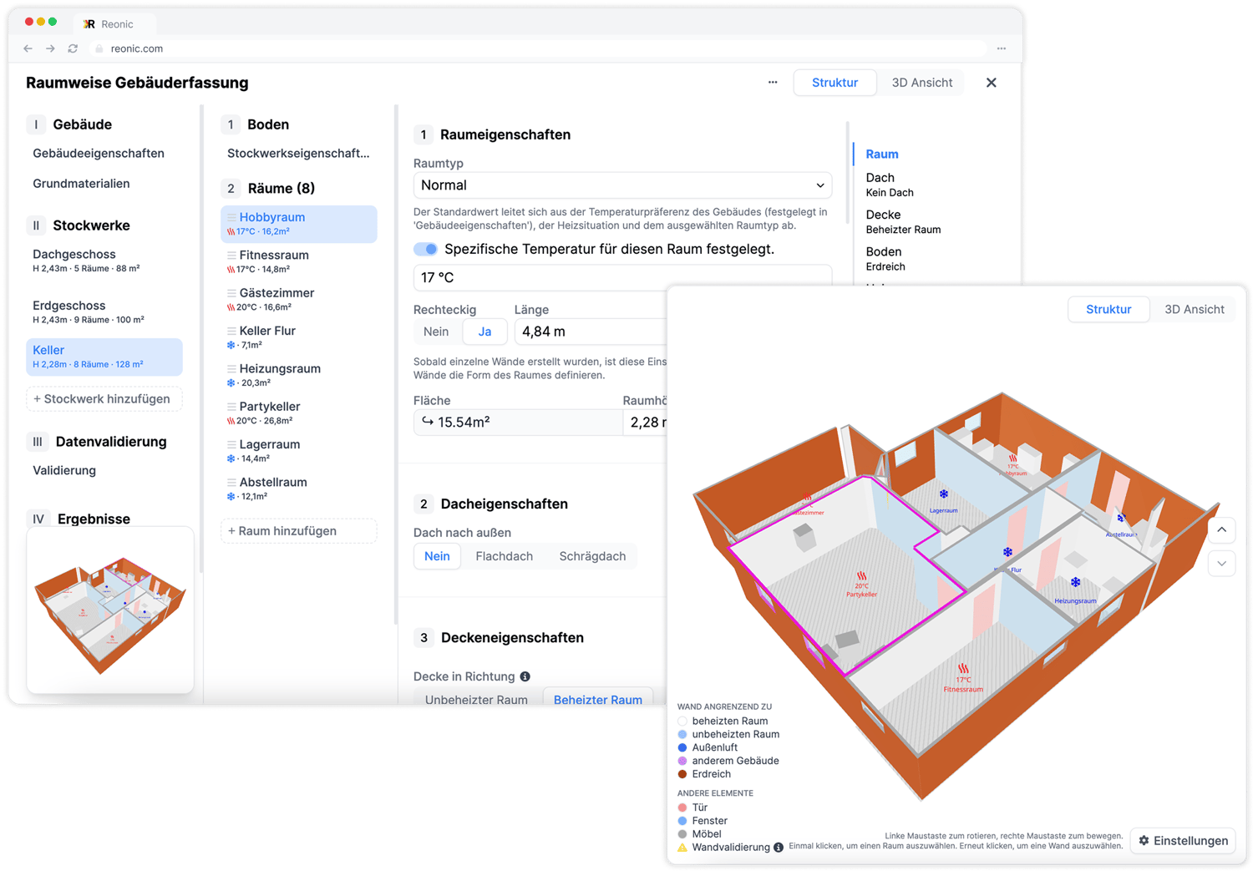Image resolution: width=1253 pixels, height=871 pixels.
Task: Switch to 3D Ansicht tab in the header
Action: coord(921,83)
